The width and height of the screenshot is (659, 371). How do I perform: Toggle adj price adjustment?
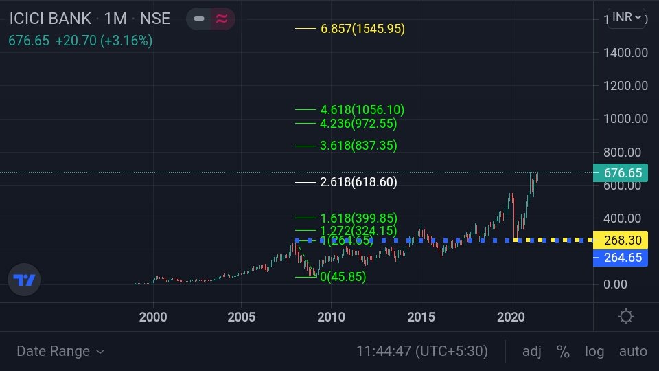(x=531, y=351)
